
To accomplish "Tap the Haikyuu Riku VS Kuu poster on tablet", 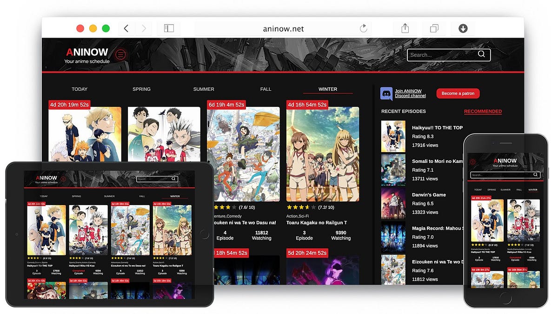I will point(88,230).
